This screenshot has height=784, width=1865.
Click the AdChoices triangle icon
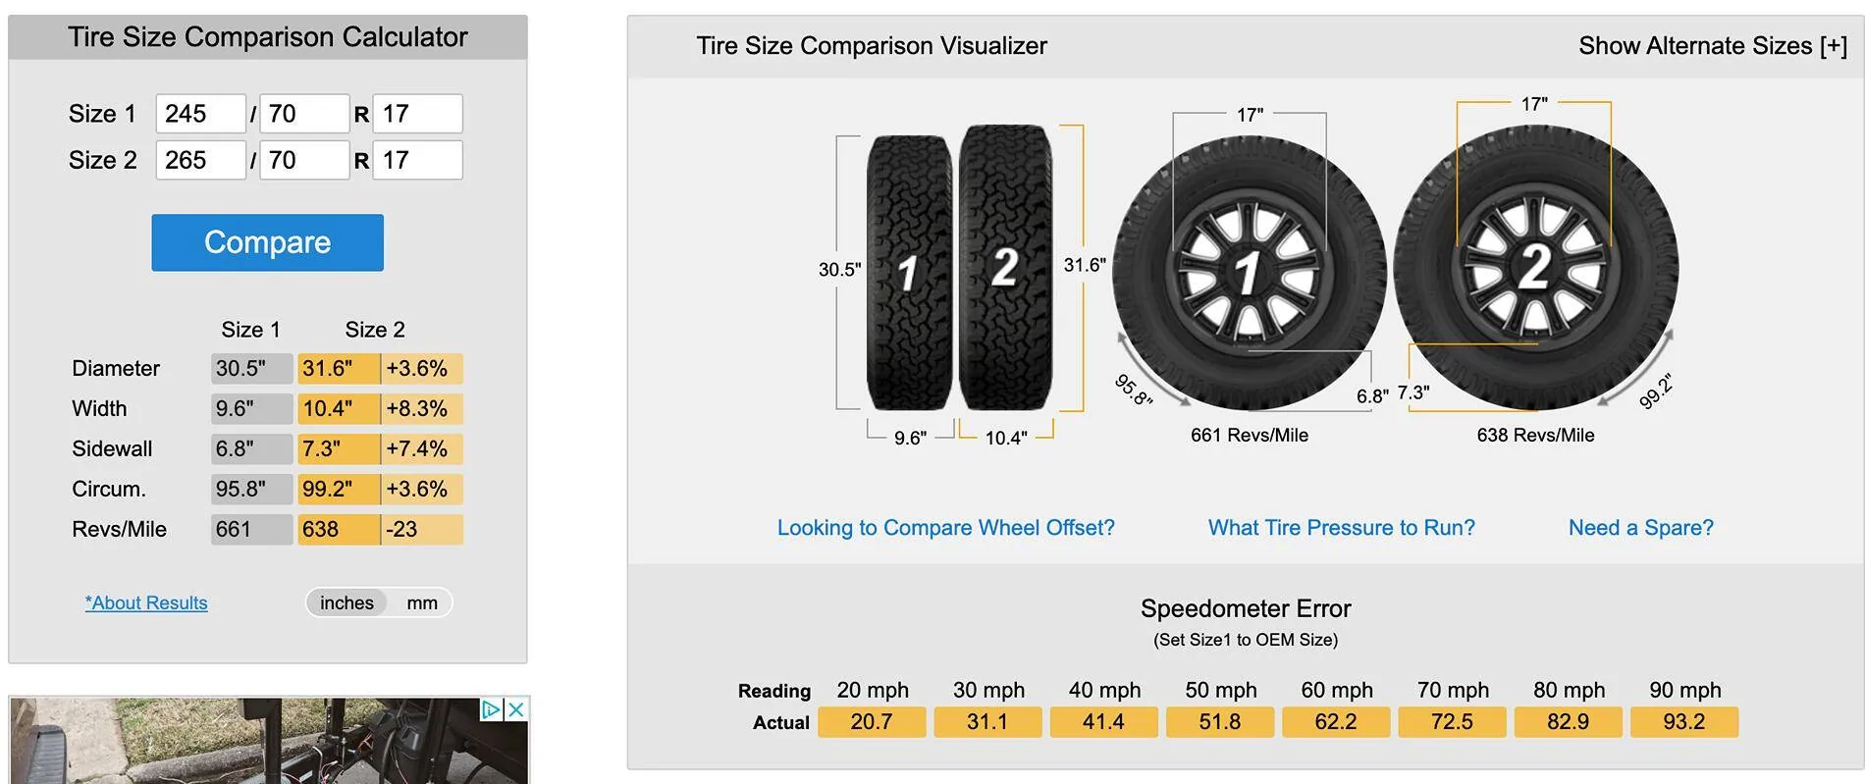491,709
